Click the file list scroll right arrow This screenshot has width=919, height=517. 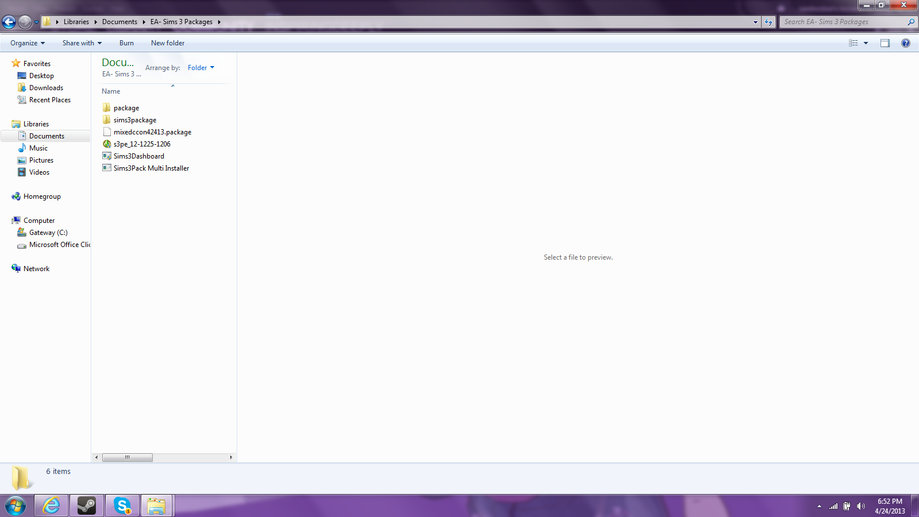[x=231, y=458]
